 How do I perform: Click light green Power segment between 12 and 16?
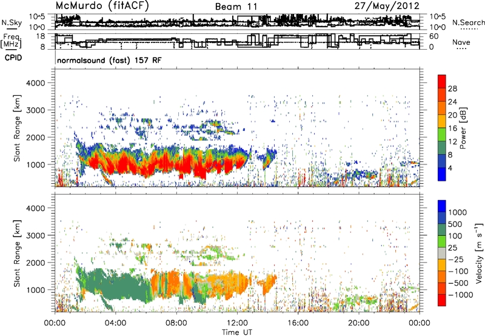[442, 135]
